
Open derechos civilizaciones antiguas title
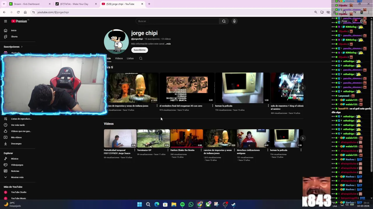[x=248, y=152]
